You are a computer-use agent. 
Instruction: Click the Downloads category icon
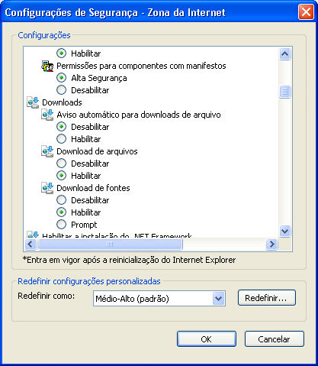[x=33, y=102]
